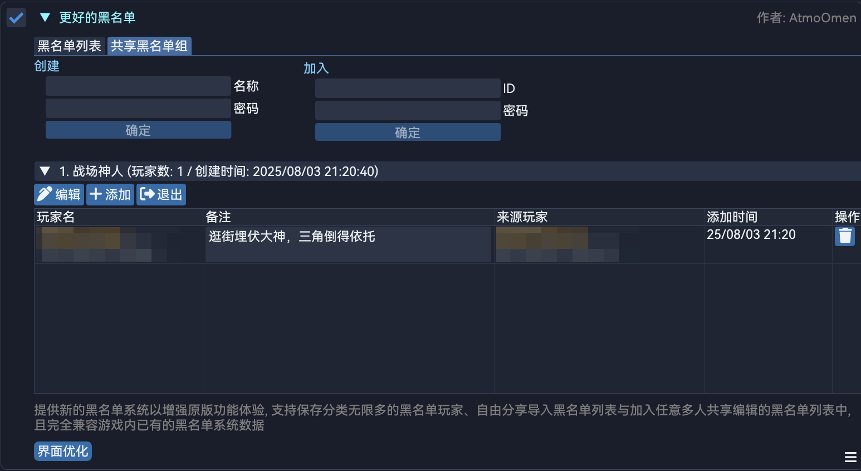Screen dimensions: 861x471
Task: Click the 名称 input field
Action: click(138, 86)
